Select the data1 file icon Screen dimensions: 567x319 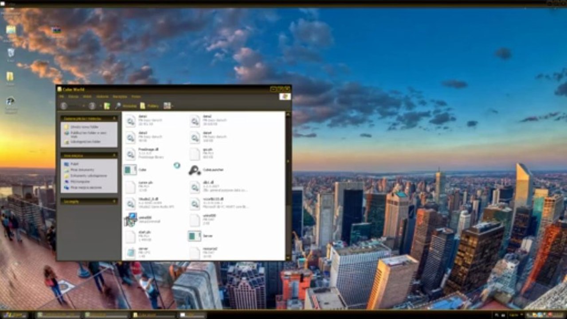coord(130,121)
